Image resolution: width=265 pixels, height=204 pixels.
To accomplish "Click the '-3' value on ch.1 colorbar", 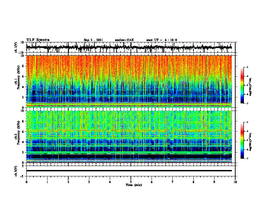I will point(247,67).
